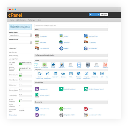128x126 pixels.
Task: Open the Disk Usage icon
Action: [x=37, y=42]
